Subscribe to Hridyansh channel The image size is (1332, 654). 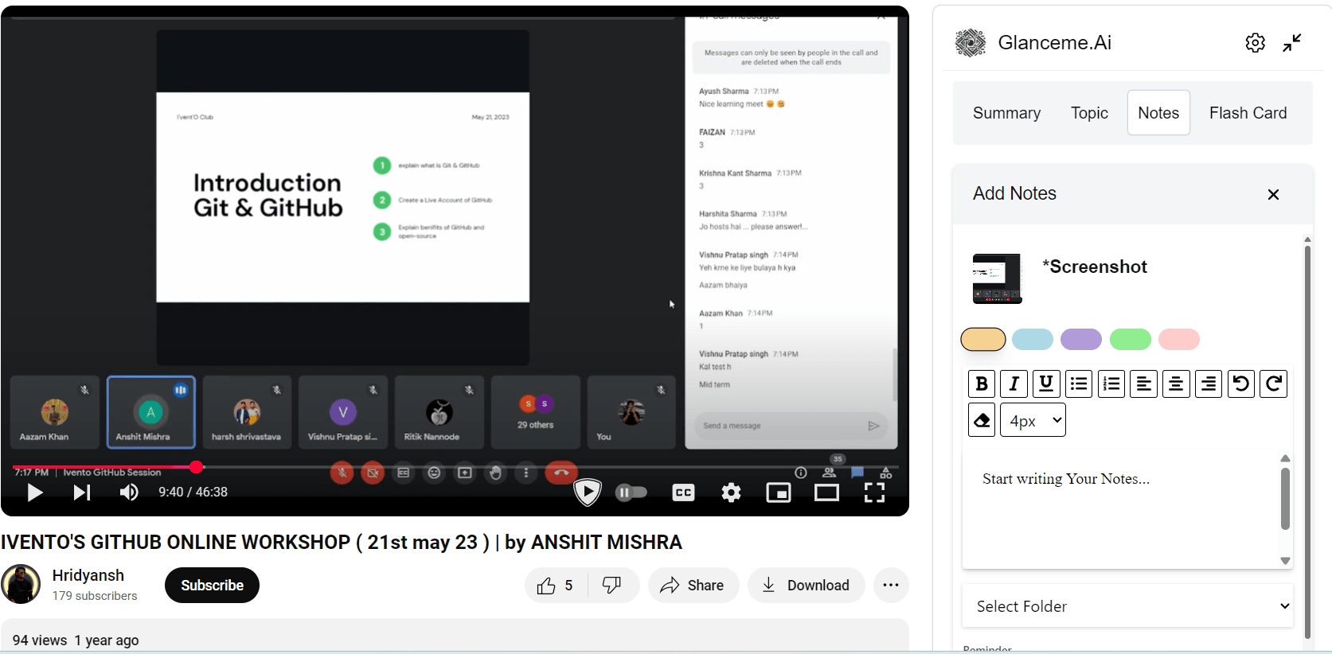tap(212, 586)
